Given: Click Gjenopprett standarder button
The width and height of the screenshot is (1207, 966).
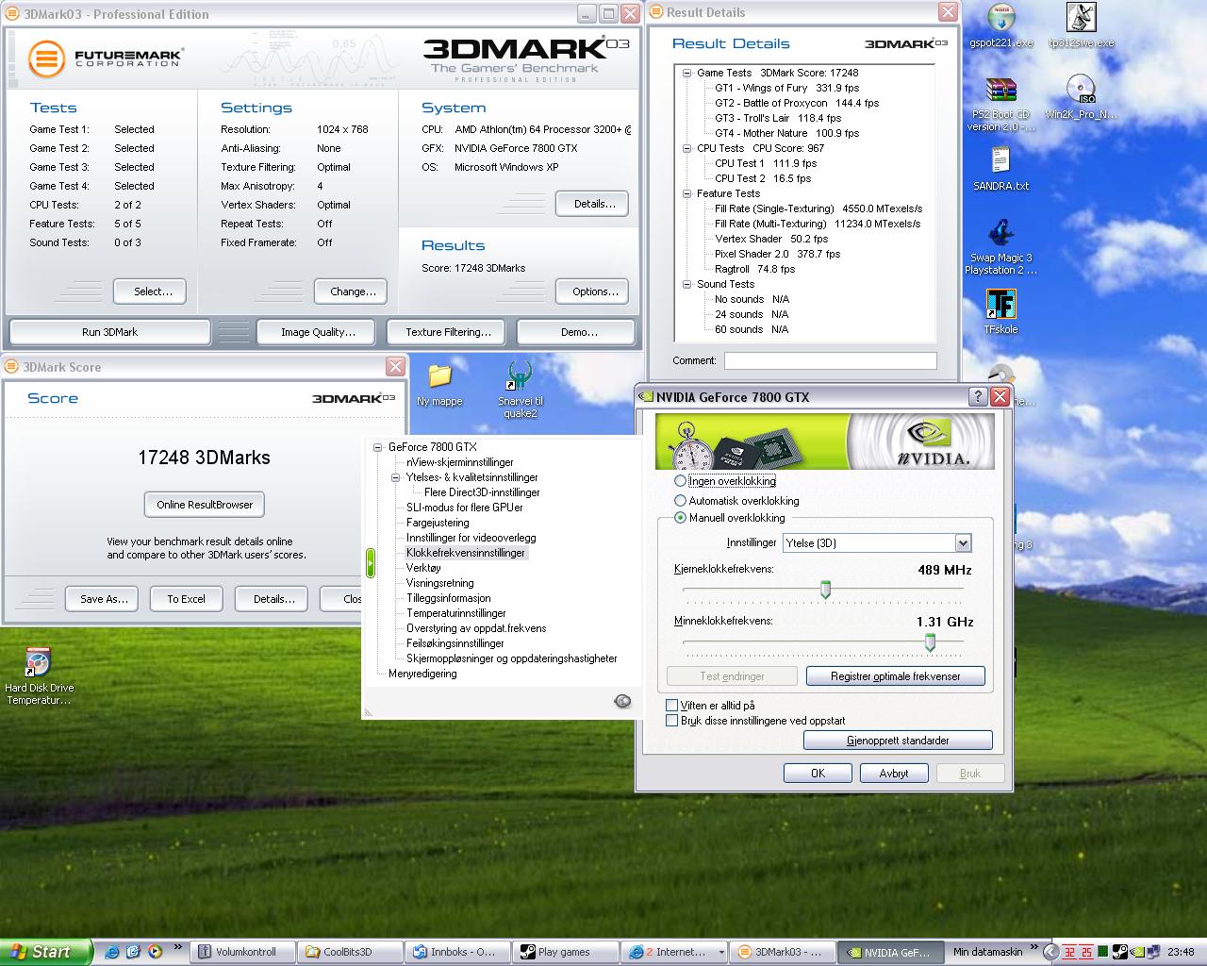Looking at the screenshot, I should [898, 741].
